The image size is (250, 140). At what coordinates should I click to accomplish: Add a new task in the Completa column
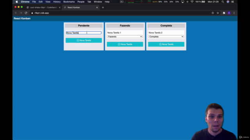pyautogui.click(x=166, y=44)
